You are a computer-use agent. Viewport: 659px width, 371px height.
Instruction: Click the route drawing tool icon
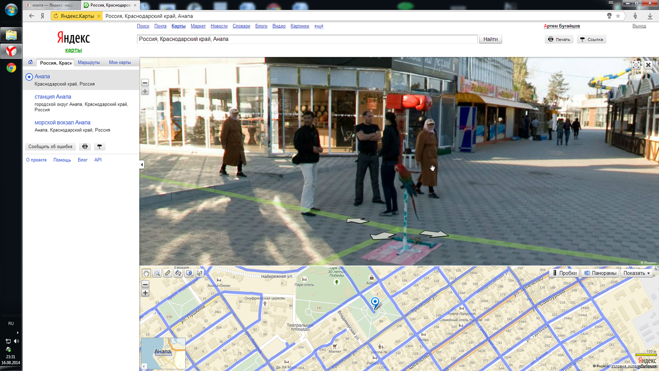(178, 273)
